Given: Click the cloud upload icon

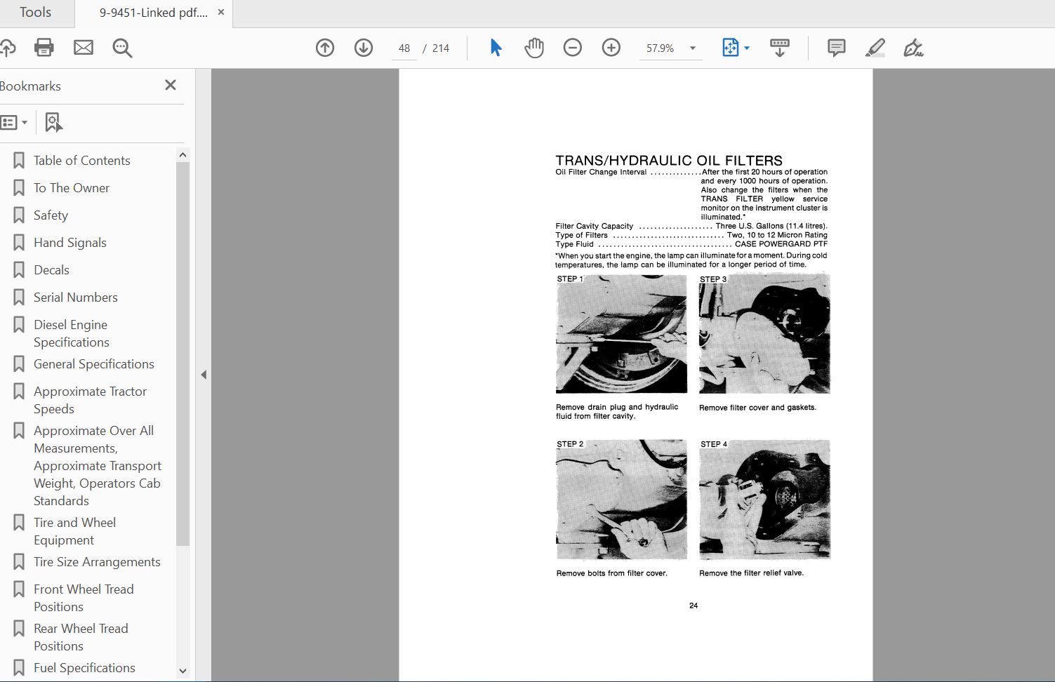Looking at the screenshot, I should (7, 48).
